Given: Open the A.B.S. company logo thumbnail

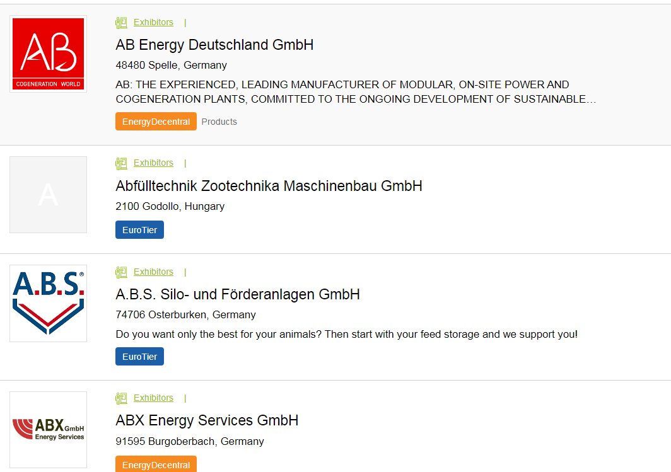Looking at the screenshot, I should point(49,303).
